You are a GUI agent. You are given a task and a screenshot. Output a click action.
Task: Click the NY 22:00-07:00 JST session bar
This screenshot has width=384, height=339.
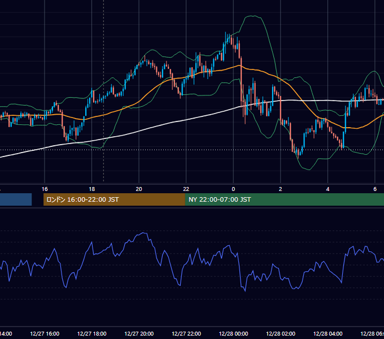[x=284, y=199]
